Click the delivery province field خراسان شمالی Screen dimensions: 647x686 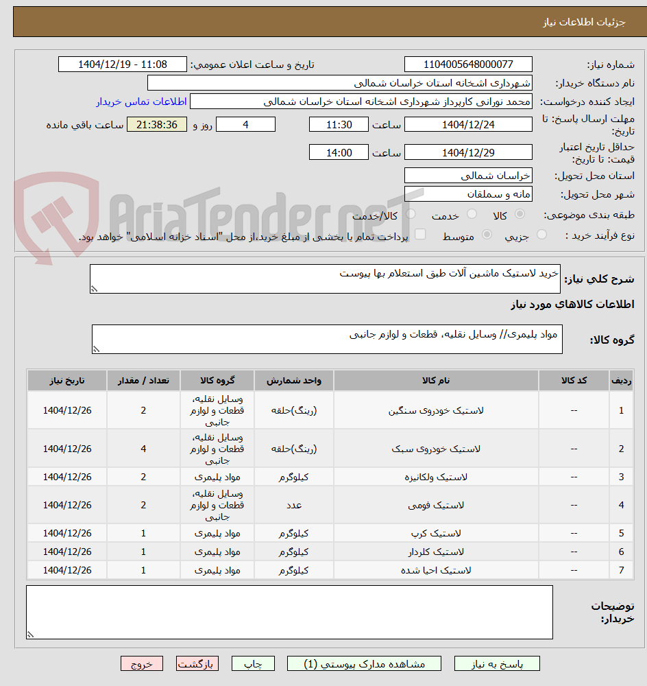(468, 176)
